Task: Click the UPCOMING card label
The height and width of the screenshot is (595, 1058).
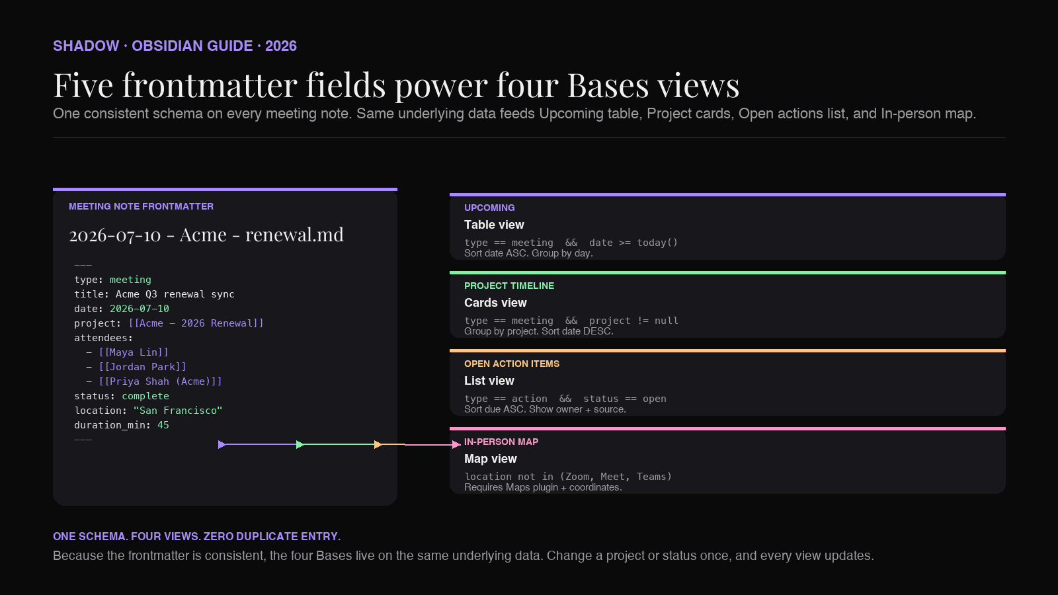Action: [x=489, y=208]
